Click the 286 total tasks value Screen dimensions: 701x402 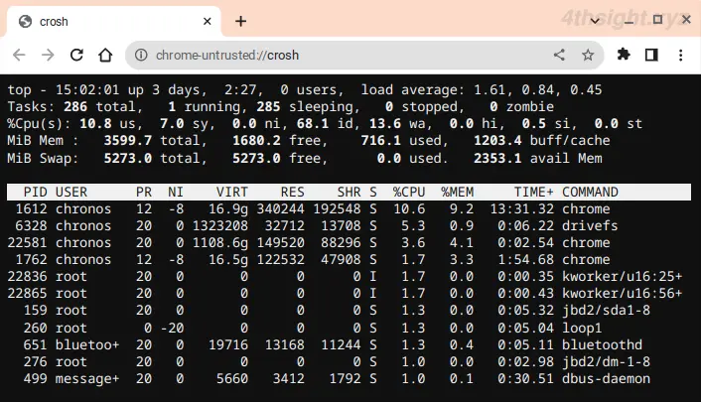75,107
